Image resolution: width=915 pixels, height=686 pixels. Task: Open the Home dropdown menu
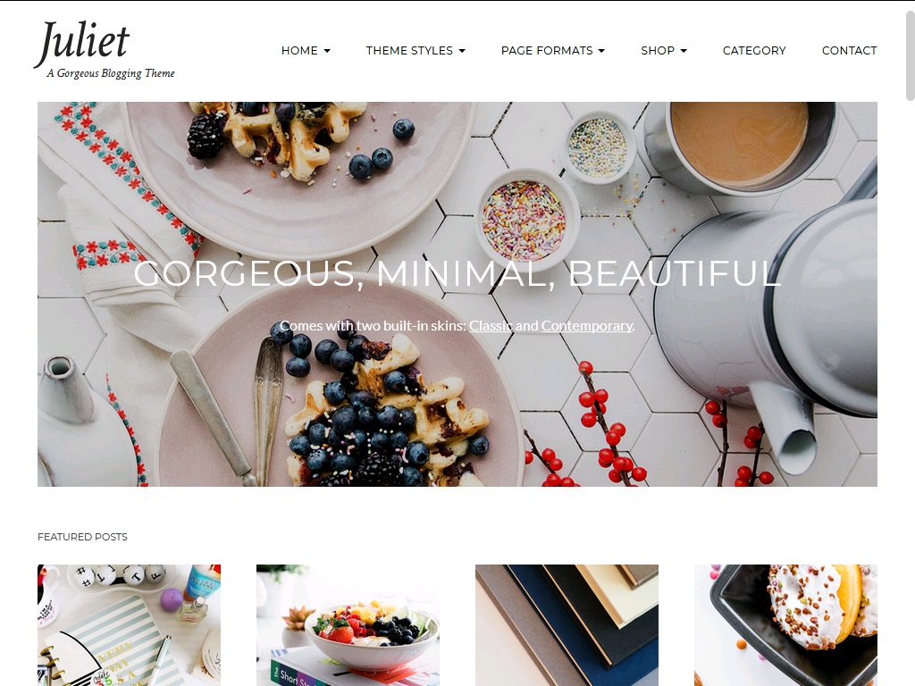306,51
